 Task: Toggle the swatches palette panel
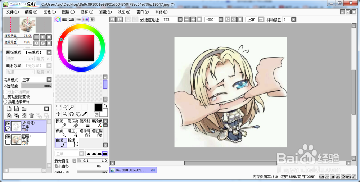coord(85,19)
